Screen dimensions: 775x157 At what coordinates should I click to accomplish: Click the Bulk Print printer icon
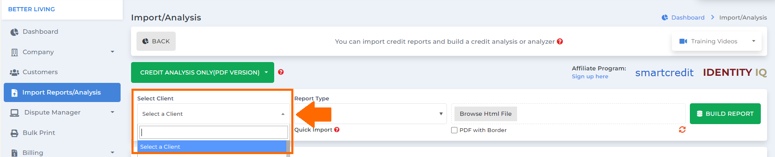(x=15, y=133)
